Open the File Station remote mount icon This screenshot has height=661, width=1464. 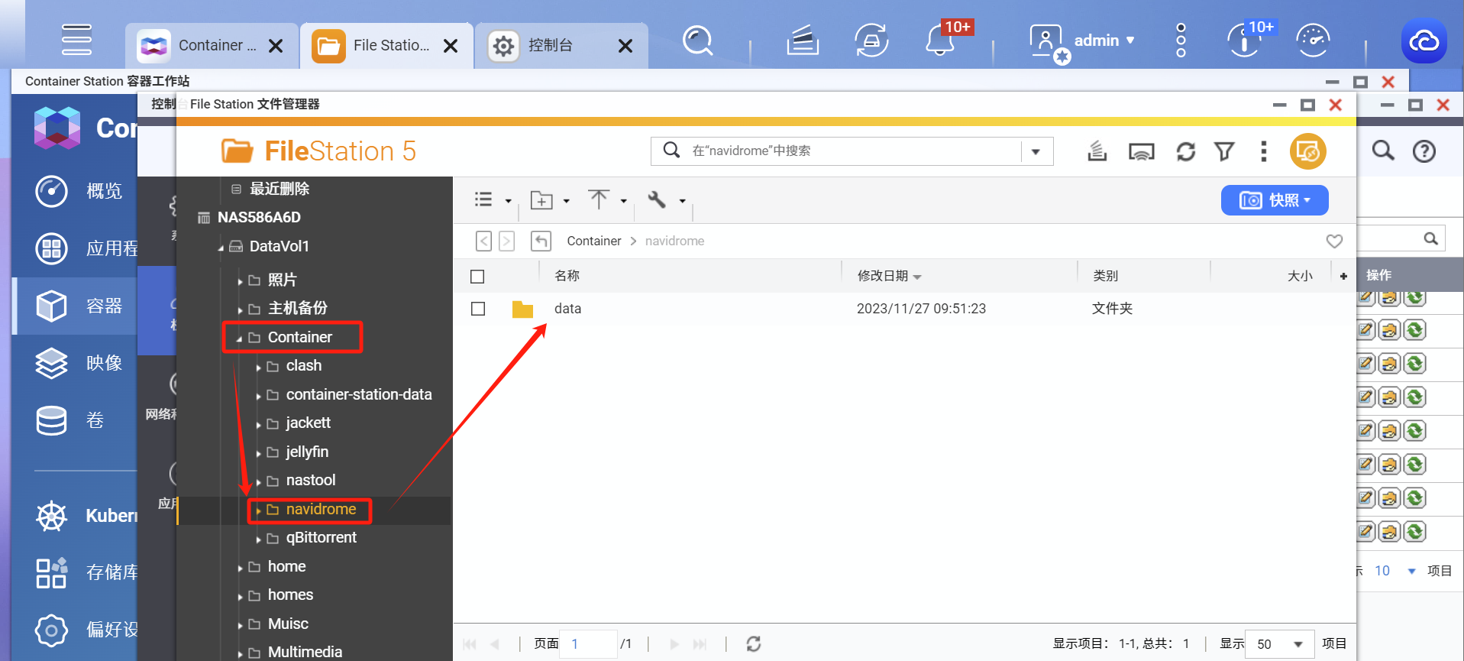1142,151
